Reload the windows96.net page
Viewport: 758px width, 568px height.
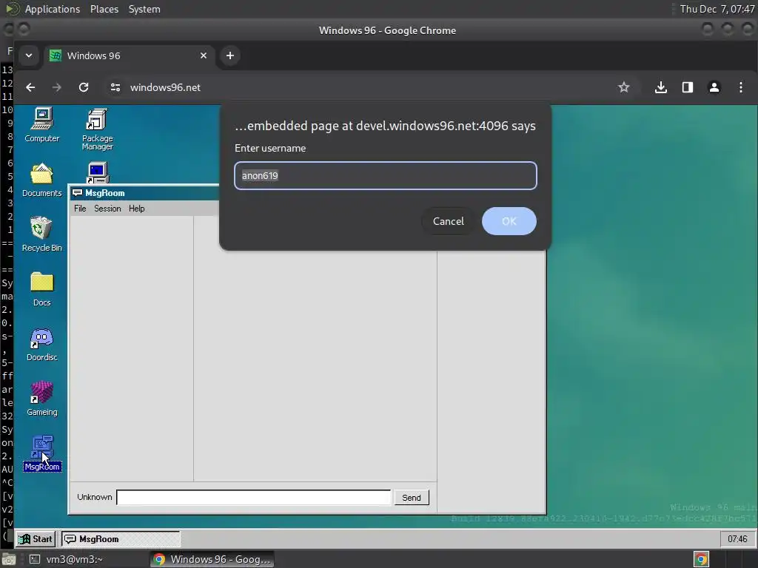click(x=84, y=87)
